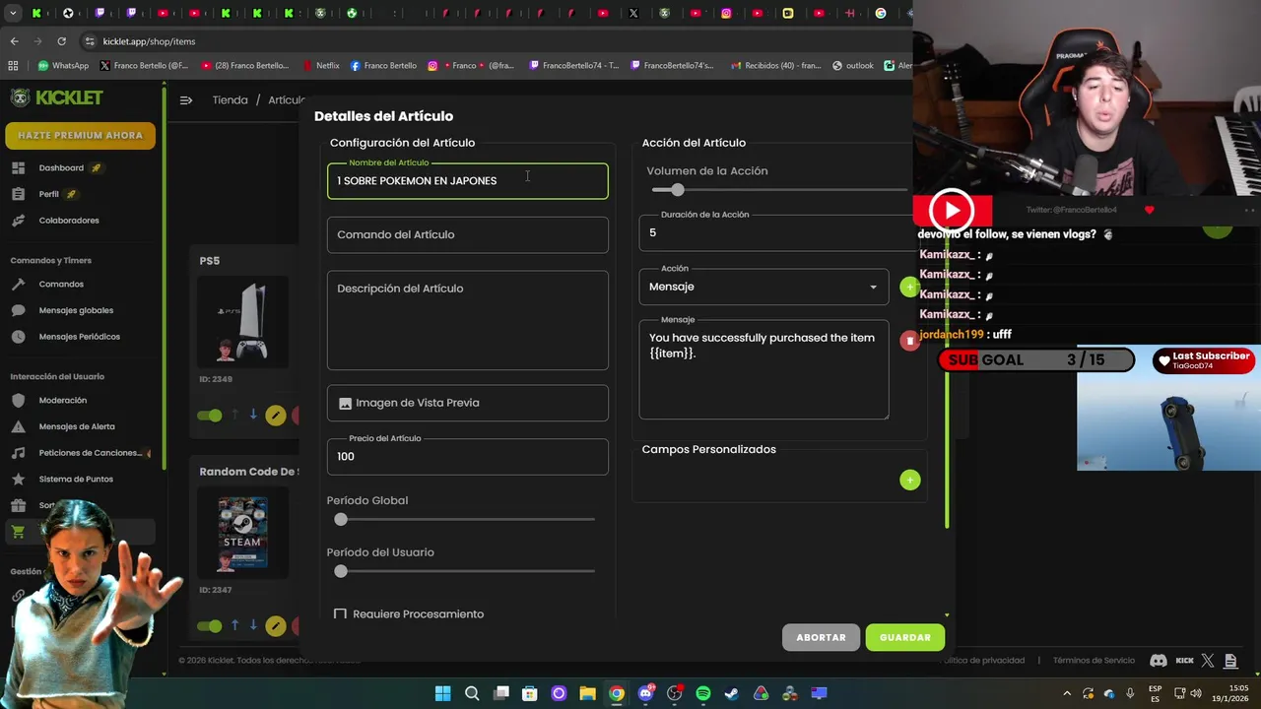Click the X (Twitter) icon in footer
The image size is (1261, 709).
[1208, 661]
